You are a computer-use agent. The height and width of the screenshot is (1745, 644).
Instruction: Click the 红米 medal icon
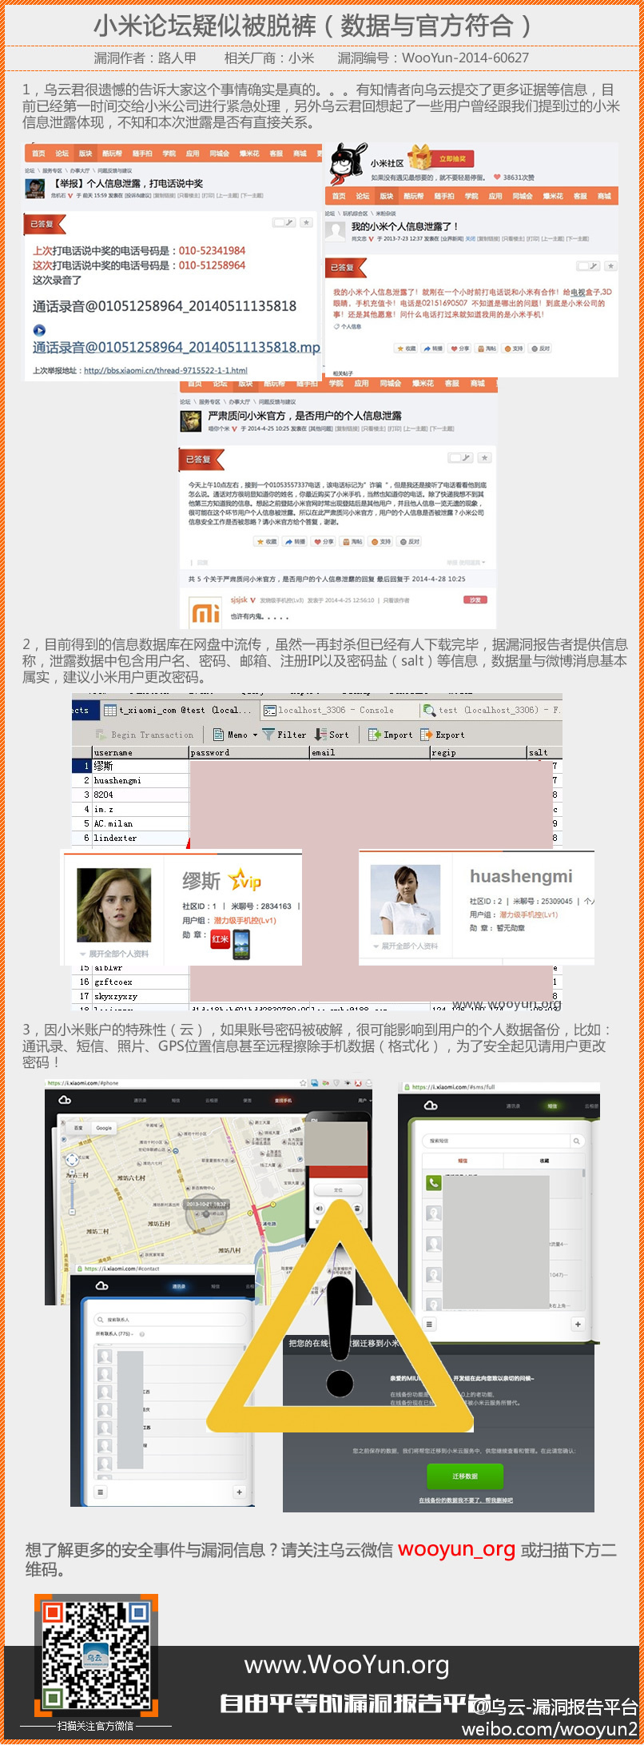[x=220, y=938]
